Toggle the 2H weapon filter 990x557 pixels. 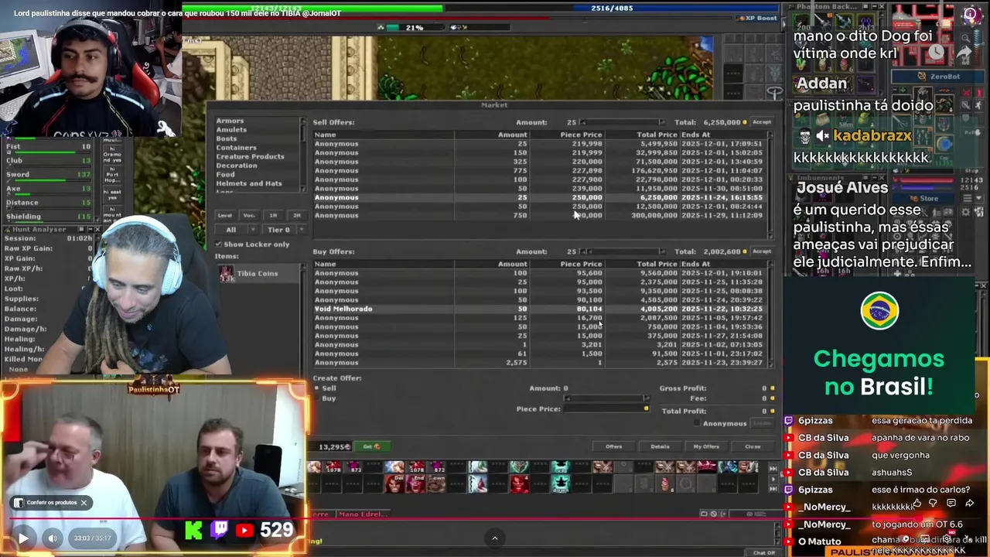(296, 215)
